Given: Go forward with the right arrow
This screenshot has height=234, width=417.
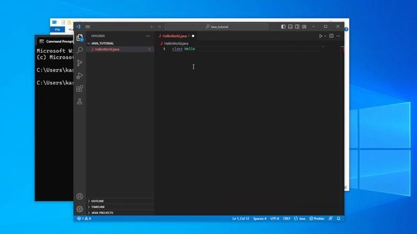Looking at the screenshot, I should coord(159,27).
